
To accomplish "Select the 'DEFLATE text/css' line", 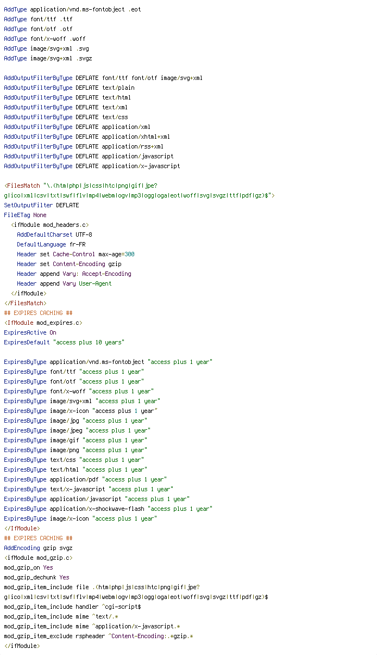I will pyautogui.click(x=66, y=117).
